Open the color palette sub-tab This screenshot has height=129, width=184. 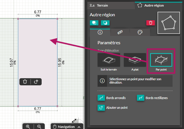point(140,32)
